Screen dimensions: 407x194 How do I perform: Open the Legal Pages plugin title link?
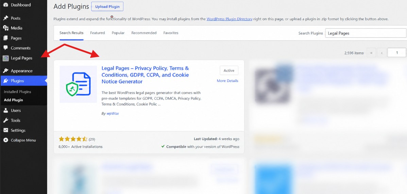point(146,75)
